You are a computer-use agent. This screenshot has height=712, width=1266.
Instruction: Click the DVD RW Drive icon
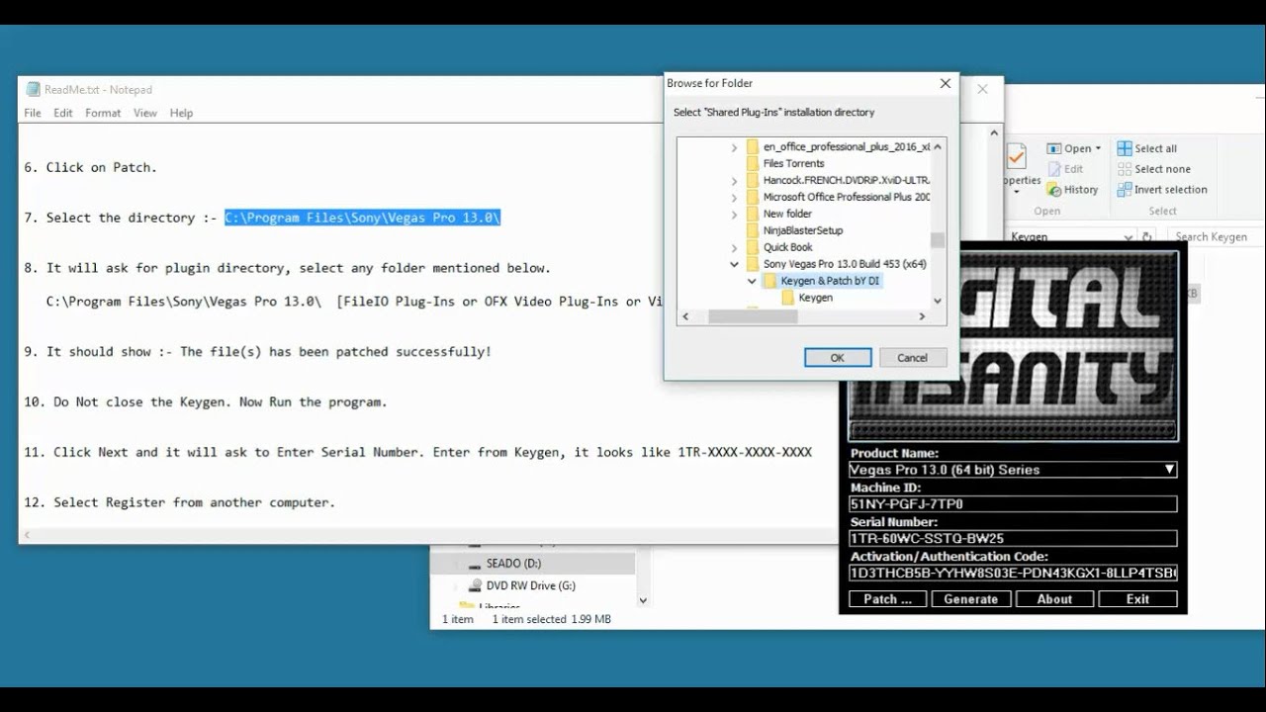click(476, 585)
